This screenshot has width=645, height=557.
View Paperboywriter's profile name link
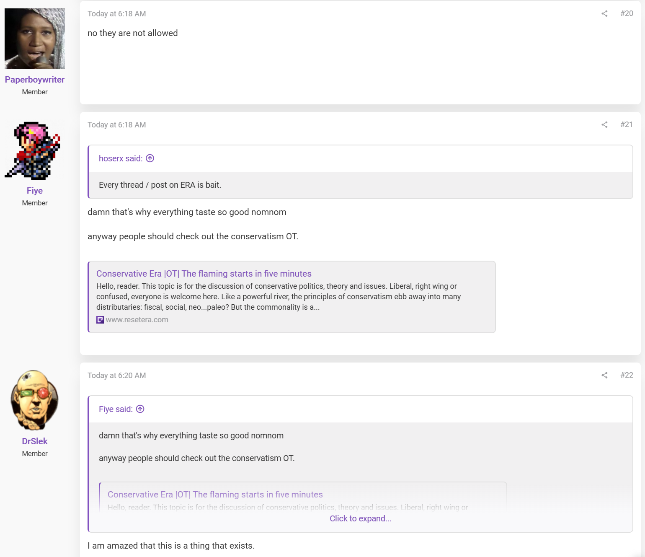tap(35, 80)
